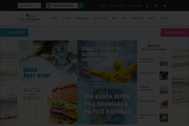Switch language via the flag icon

tap(165, 6)
